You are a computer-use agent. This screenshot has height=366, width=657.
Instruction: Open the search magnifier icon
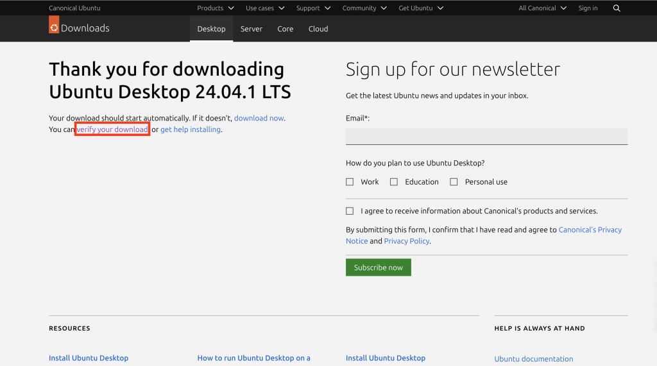point(617,8)
